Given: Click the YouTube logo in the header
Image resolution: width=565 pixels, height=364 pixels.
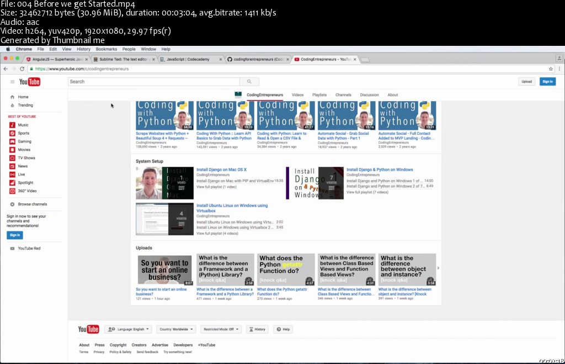Looking at the screenshot, I should click(30, 82).
